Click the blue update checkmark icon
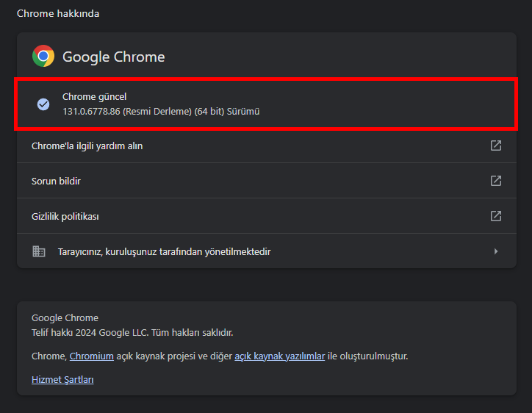532x413 pixels. [x=43, y=104]
